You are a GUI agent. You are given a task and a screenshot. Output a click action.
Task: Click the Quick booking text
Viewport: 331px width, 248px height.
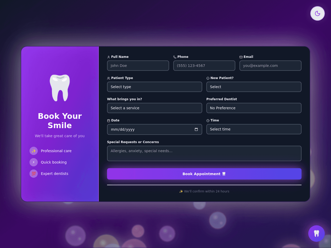(54, 162)
